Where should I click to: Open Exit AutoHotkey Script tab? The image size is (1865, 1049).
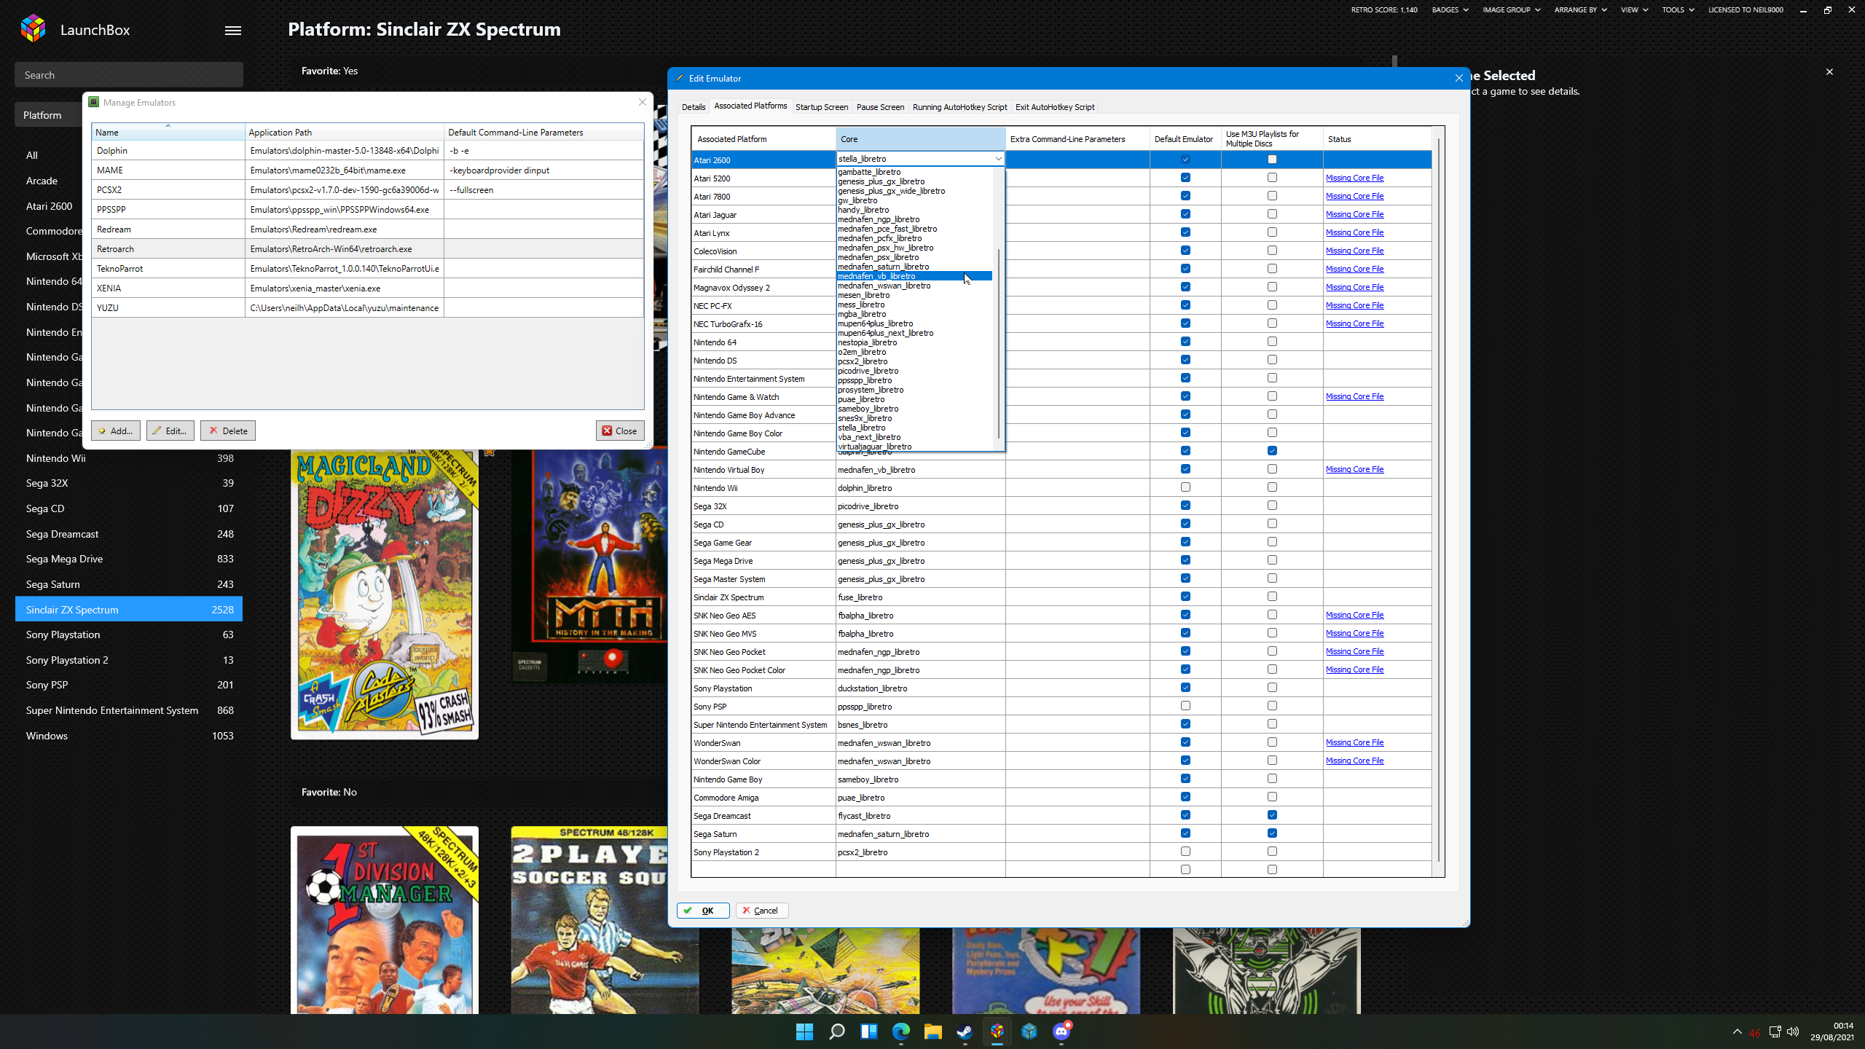1055,107
